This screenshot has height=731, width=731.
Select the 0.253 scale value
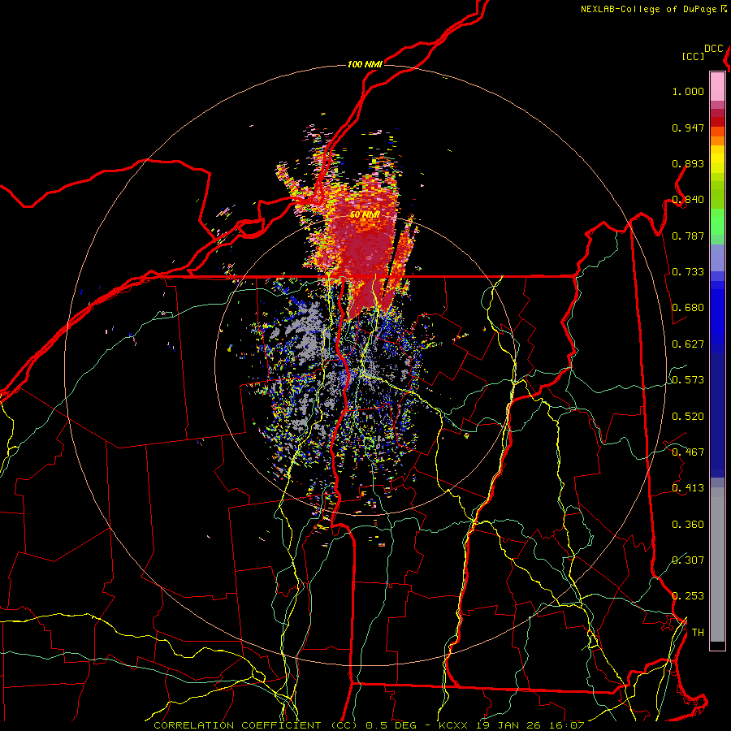(x=688, y=596)
